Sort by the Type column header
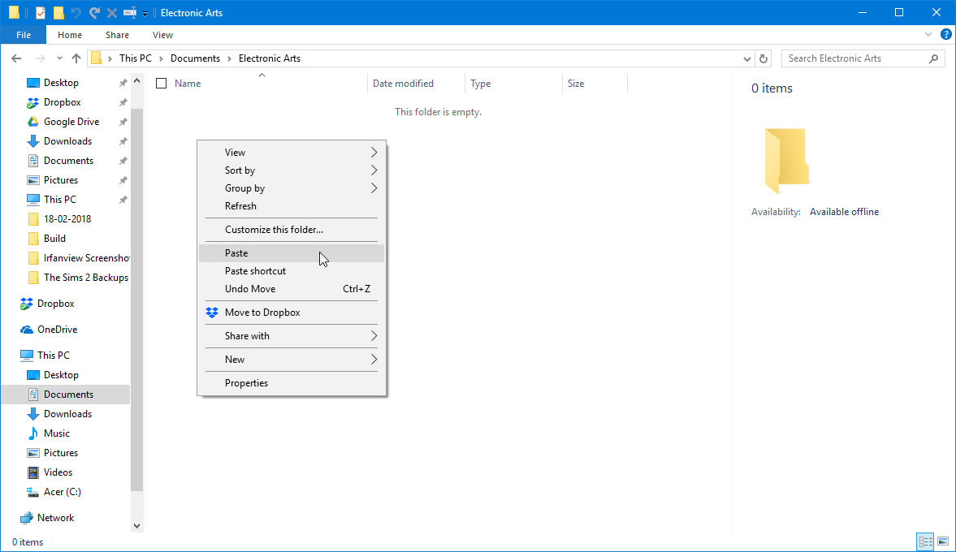Screen dimensions: 956x552 [x=481, y=84]
